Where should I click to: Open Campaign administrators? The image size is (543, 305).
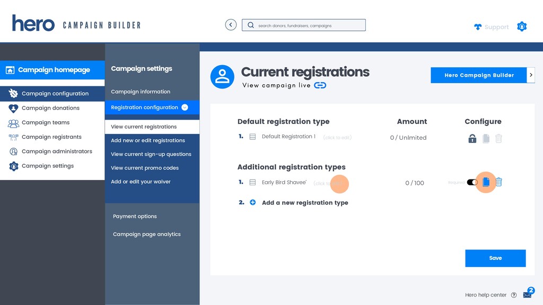tap(57, 151)
